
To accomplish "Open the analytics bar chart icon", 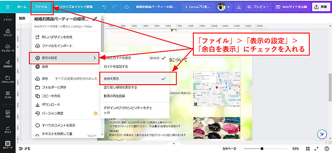I will pos(239,7).
